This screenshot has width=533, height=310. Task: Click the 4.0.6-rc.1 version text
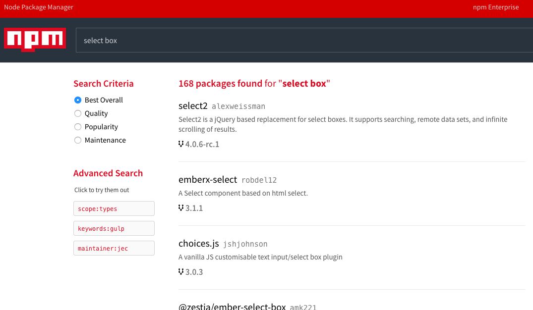[x=202, y=144]
